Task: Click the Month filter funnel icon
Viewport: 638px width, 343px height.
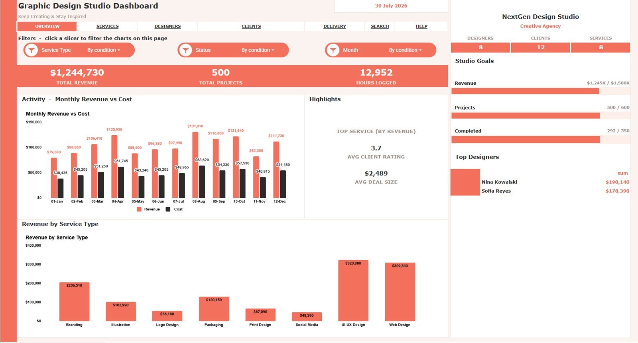Action: click(333, 50)
